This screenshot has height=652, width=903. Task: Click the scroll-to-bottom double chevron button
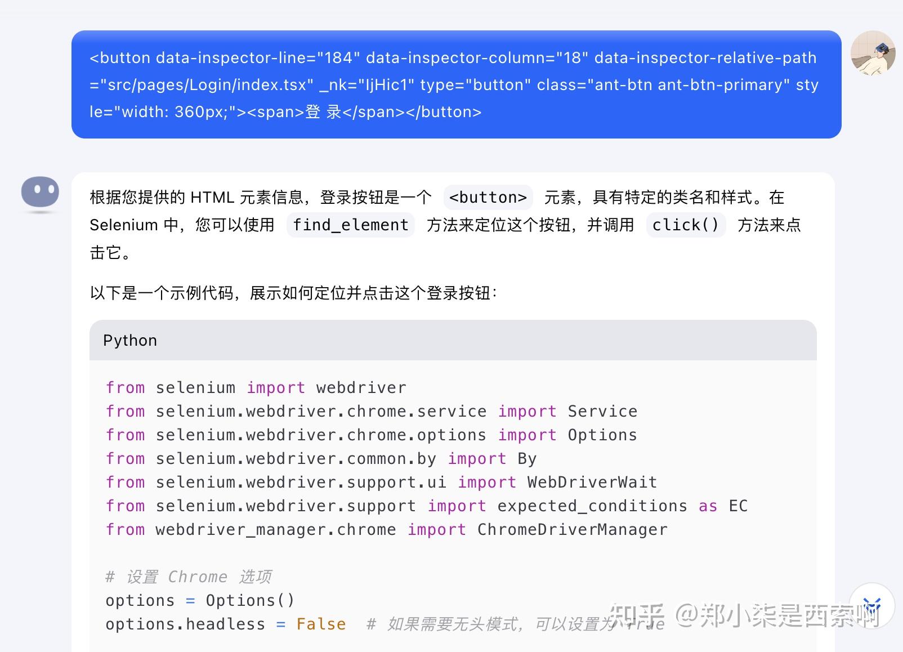(x=871, y=606)
